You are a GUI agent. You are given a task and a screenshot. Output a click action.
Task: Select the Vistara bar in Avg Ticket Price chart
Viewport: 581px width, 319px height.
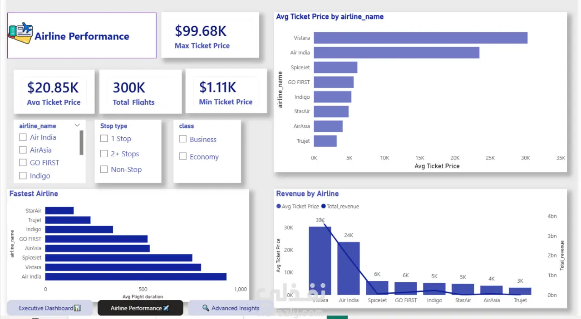(421, 38)
